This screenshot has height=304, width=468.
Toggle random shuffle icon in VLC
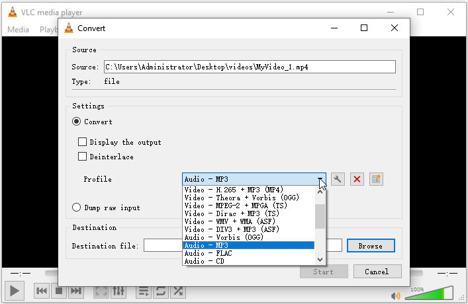[178, 291]
